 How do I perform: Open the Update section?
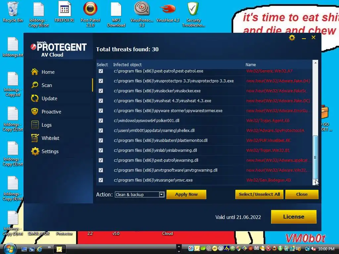click(44, 98)
